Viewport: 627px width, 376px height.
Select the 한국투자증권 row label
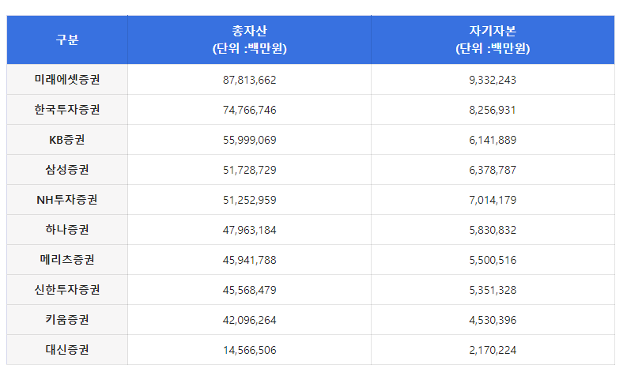[66, 110]
